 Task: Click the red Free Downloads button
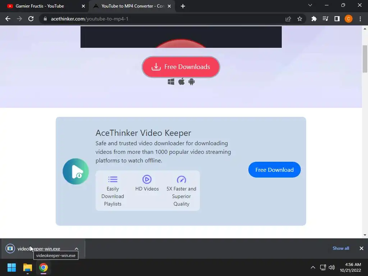pyautogui.click(x=181, y=67)
